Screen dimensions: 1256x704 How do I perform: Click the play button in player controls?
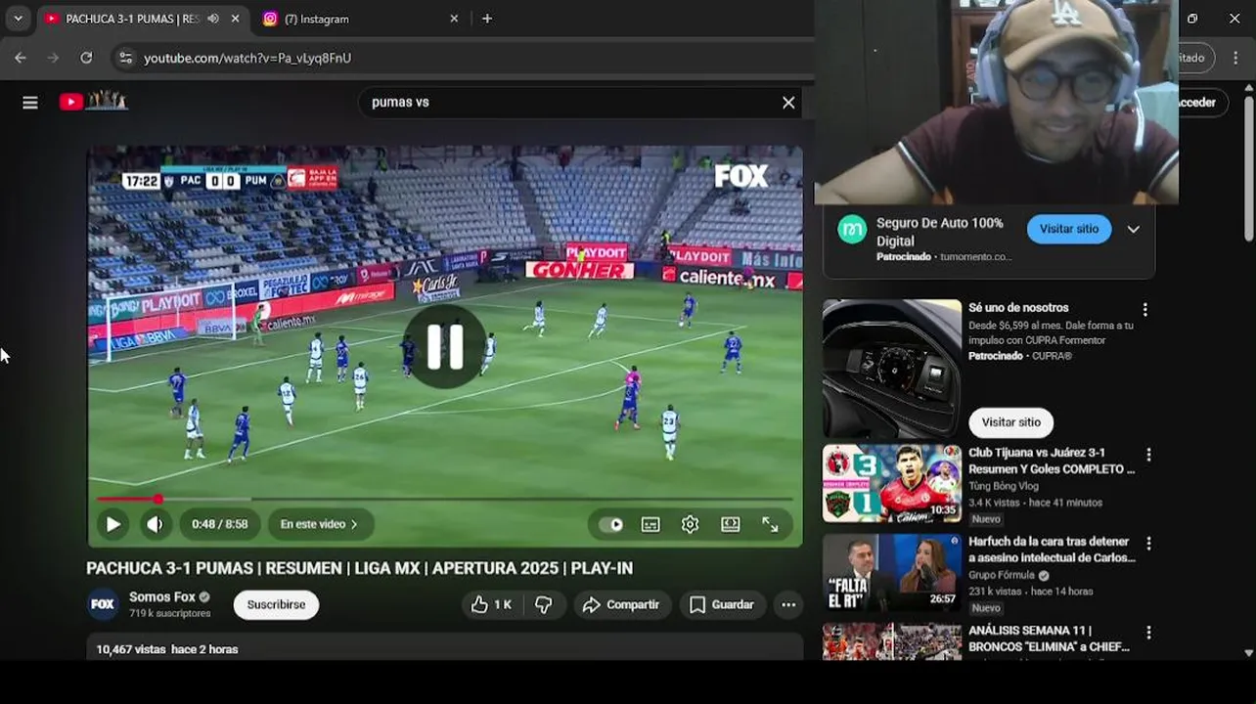[112, 524]
